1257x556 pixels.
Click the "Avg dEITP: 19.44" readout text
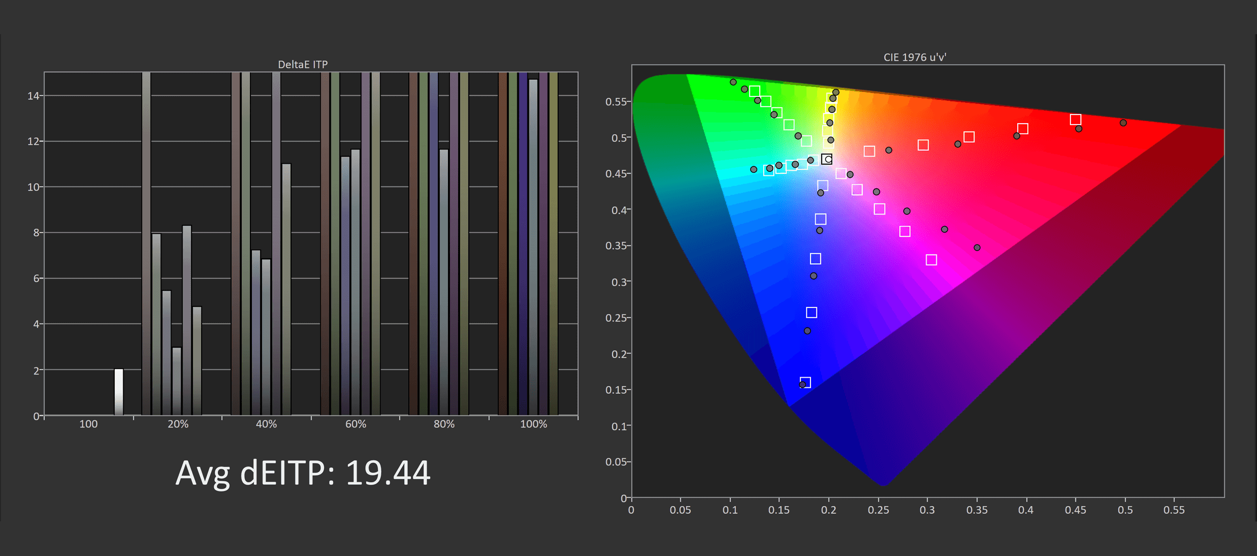tap(303, 473)
